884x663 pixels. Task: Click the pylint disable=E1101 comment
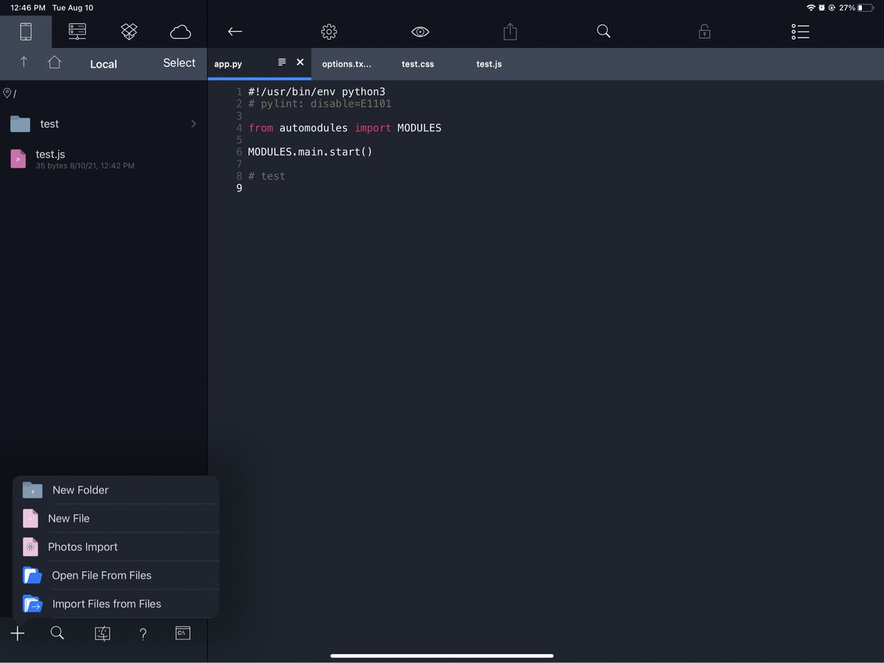pos(320,104)
